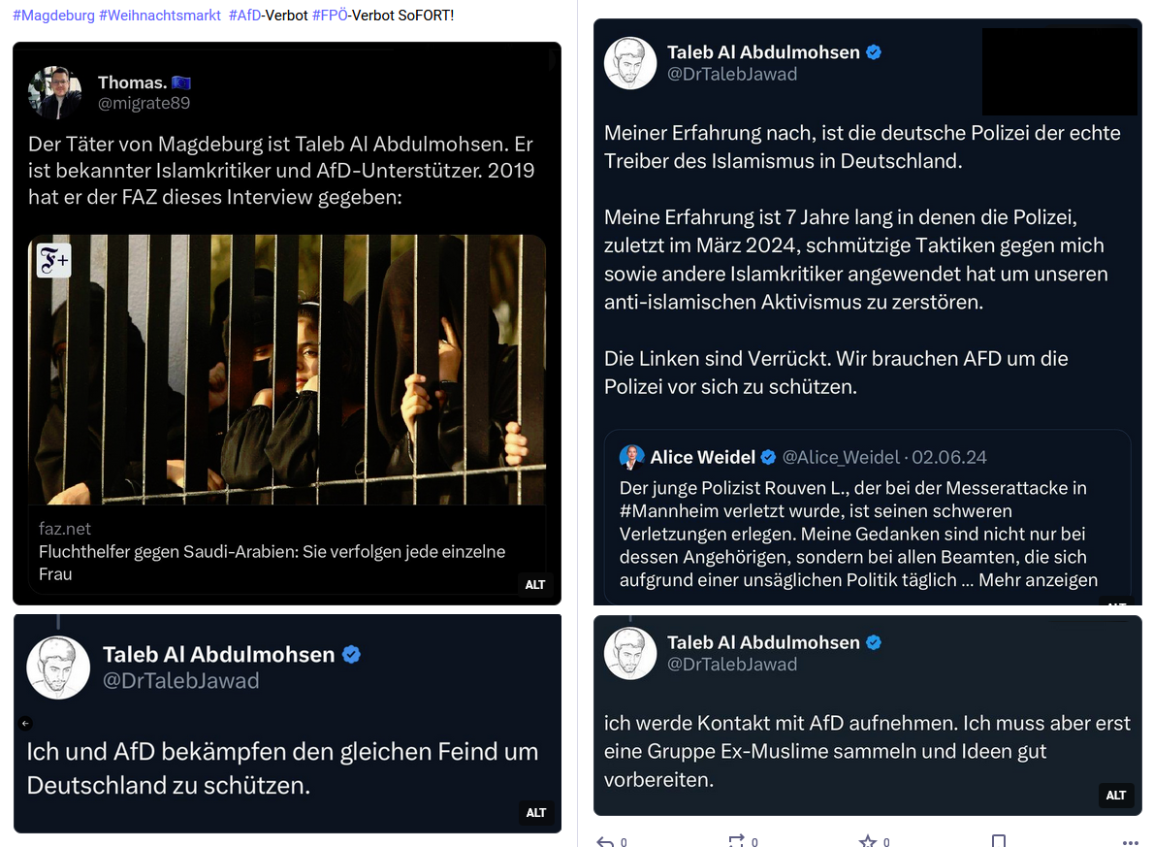Image resolution: width=1153 pixels, height=847 pixels.
Task: Bookmark this post
Action: pyautogui.click(x=999, y=841)
